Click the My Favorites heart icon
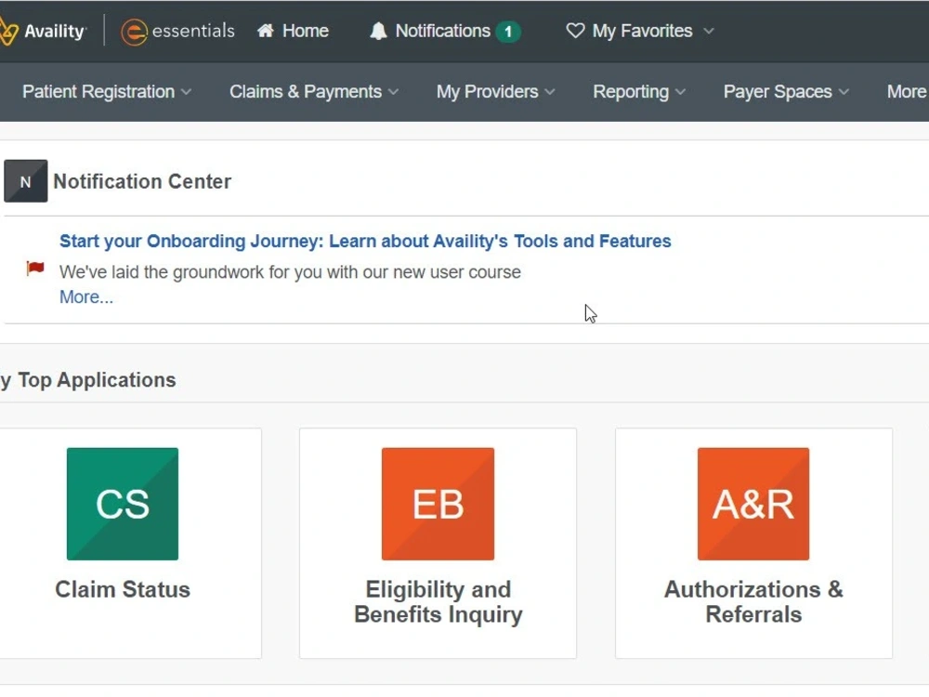Image resolution: width=929 pixels, height=697 pixels. (575, 31)
